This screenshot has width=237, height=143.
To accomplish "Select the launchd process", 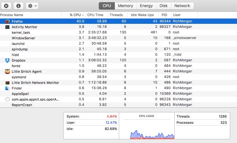I will (x=118, y=44).
